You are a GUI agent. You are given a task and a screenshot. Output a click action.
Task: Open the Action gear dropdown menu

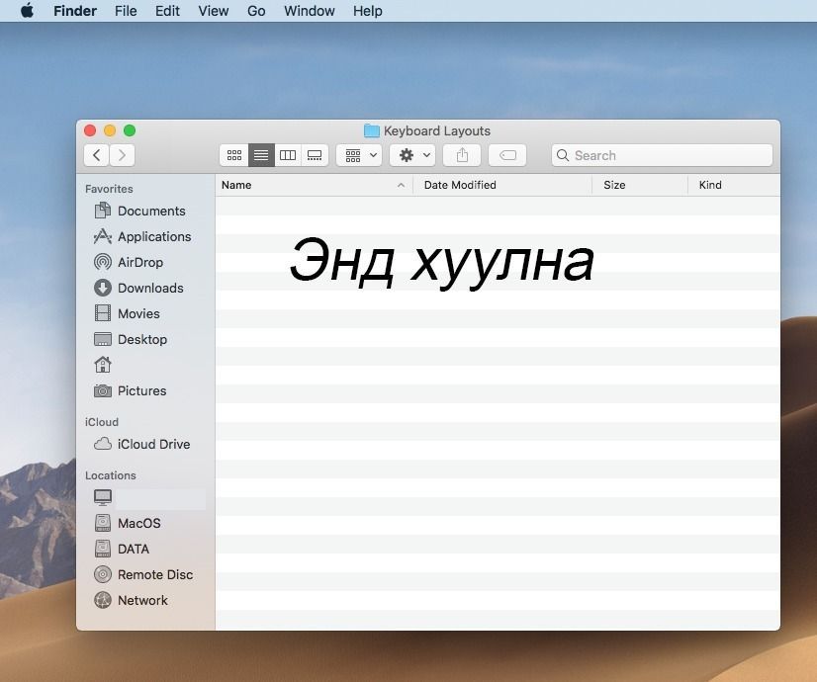(412, 155)
